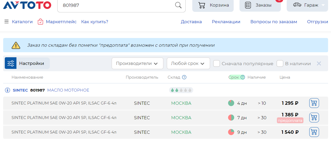Click the pie indicator for 7 дн
The image size is (331, 143).
(231, 118)
